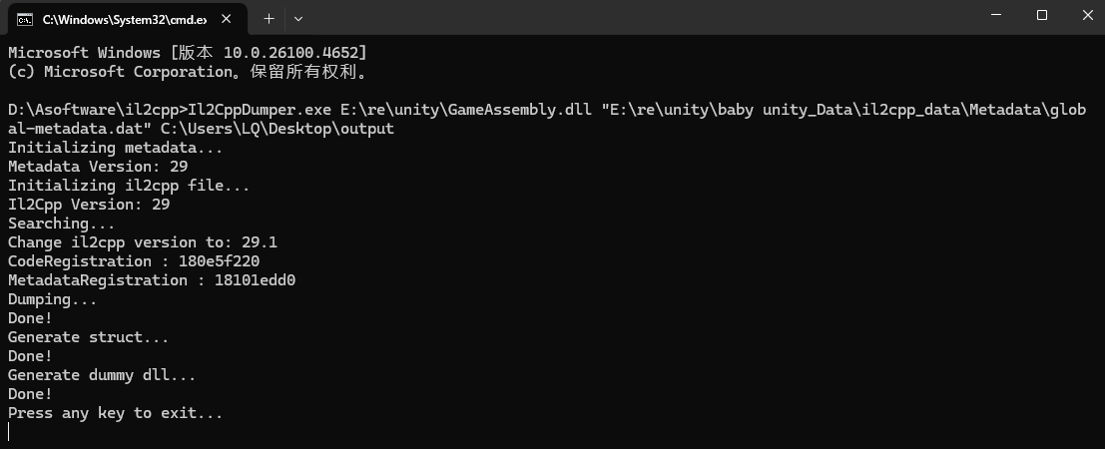Click the "Generate dummy dll..." line
This screenshot has height=449, width=1105.
[102, 375]
